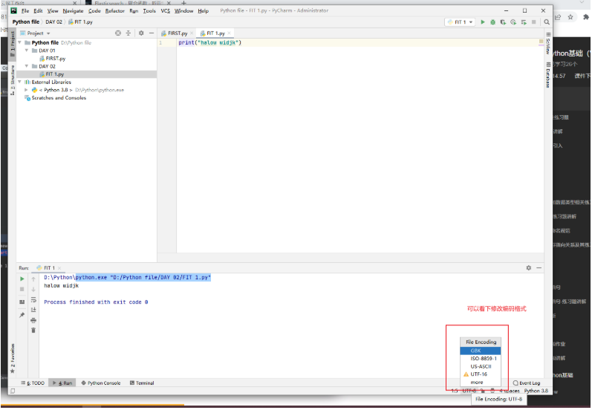Hide the Run panel with the minus icon
Screen dimensions: 595x410
[539, 268]
